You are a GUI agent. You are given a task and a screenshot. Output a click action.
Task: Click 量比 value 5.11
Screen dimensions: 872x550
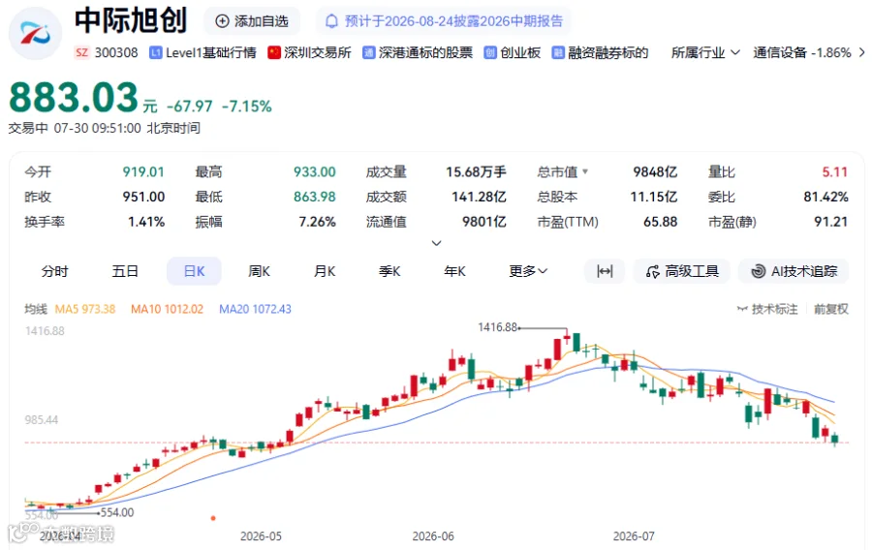pyautogui.click(x=835, y=172)
